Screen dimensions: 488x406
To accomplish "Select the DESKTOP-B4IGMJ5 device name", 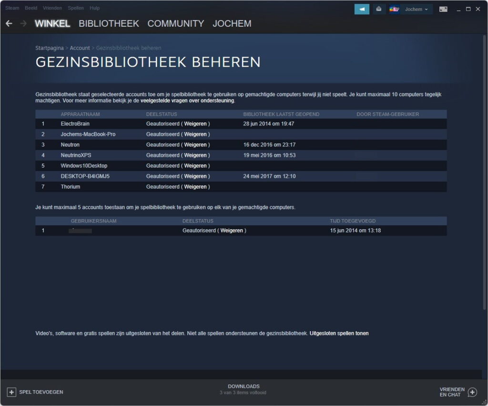I will pos(85,176).
